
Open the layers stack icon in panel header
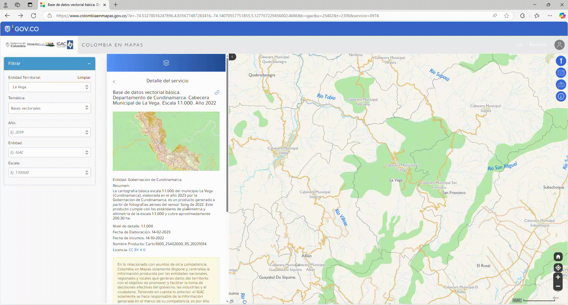click(x=166, y=63)
